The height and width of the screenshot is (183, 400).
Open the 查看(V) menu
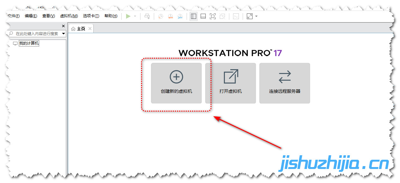point(48,16)
